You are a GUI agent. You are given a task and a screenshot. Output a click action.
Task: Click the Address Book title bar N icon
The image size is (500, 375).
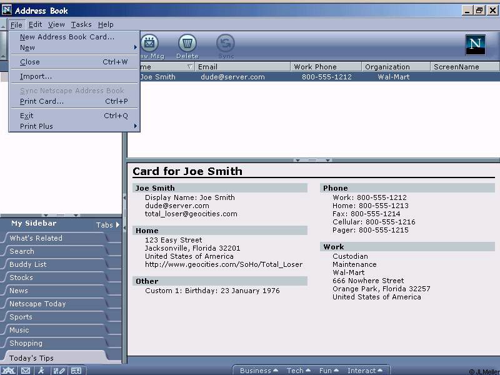[x=6, y=10]
